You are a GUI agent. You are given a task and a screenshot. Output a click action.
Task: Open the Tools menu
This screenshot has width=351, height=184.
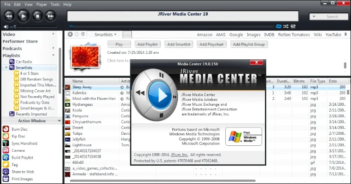pyautogui.click(x=55, y=4)
